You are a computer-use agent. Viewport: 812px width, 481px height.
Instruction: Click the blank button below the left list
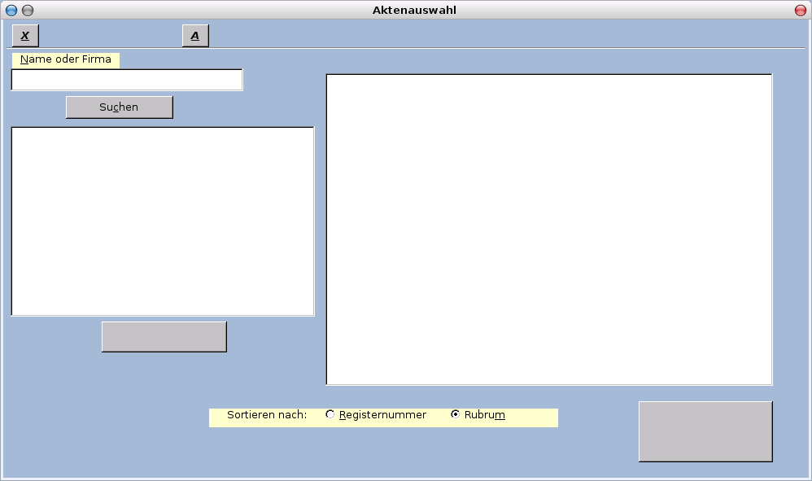164,337
